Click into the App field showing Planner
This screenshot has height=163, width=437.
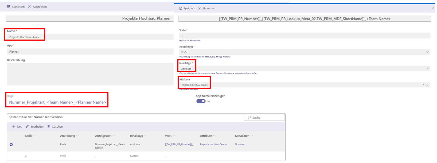click(90, 52)
